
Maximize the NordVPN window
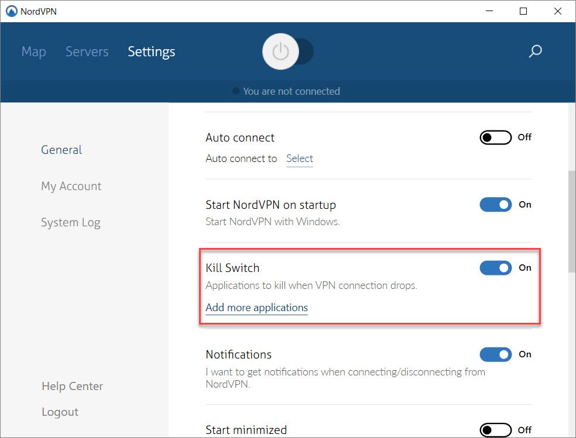click(523, 11)
